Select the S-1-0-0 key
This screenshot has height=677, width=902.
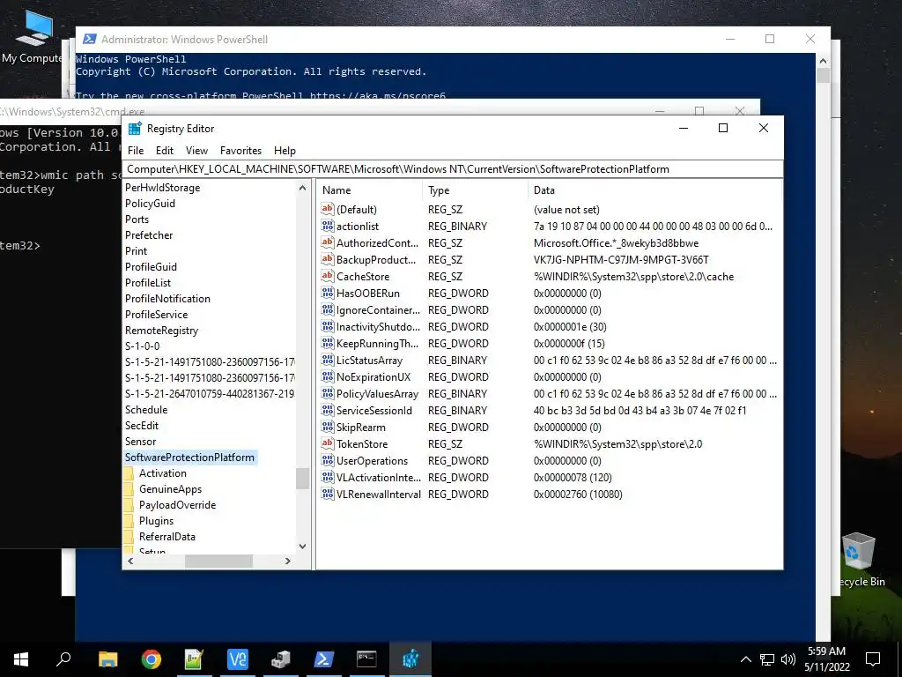point(142,346)
